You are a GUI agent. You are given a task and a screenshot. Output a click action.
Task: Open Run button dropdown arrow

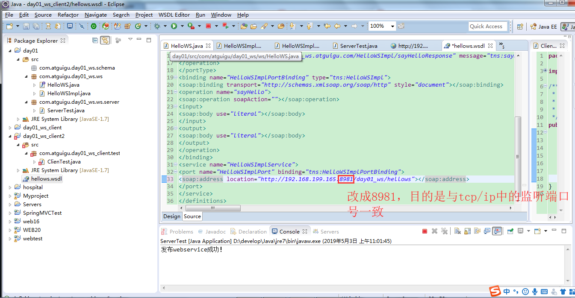tap(182, 26)
